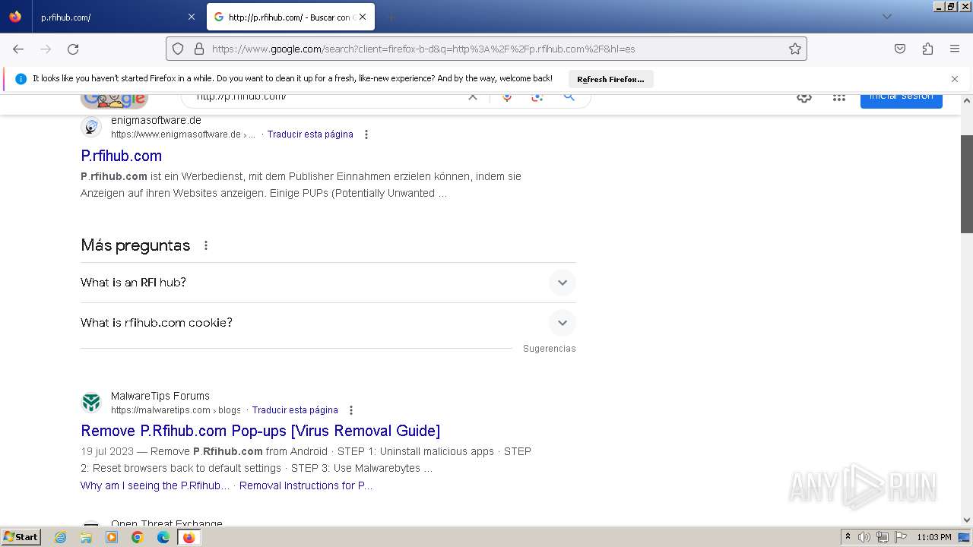Screen dimensions: 973x547
Task: Close the p.rfihub.com/ tab
Action: tap(191, 17)
